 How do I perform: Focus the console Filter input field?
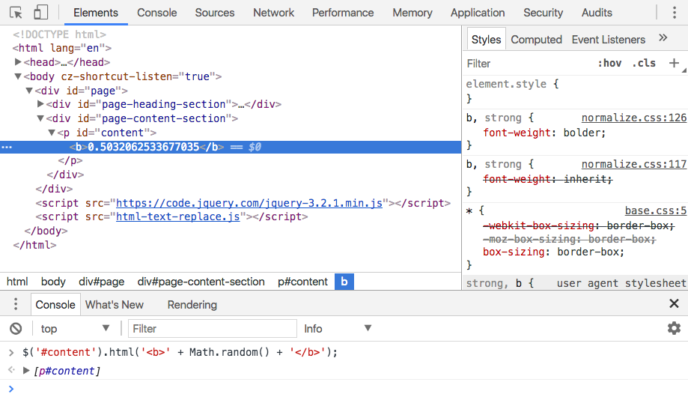(x=213, y=329)
